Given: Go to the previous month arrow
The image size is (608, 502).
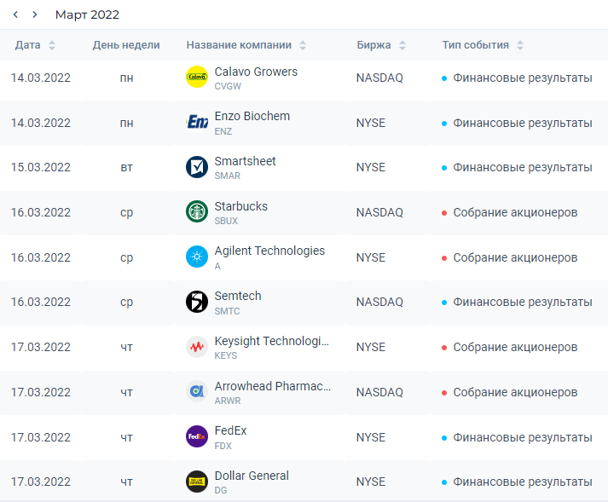Looking at the screenshot, I should 15,14.
